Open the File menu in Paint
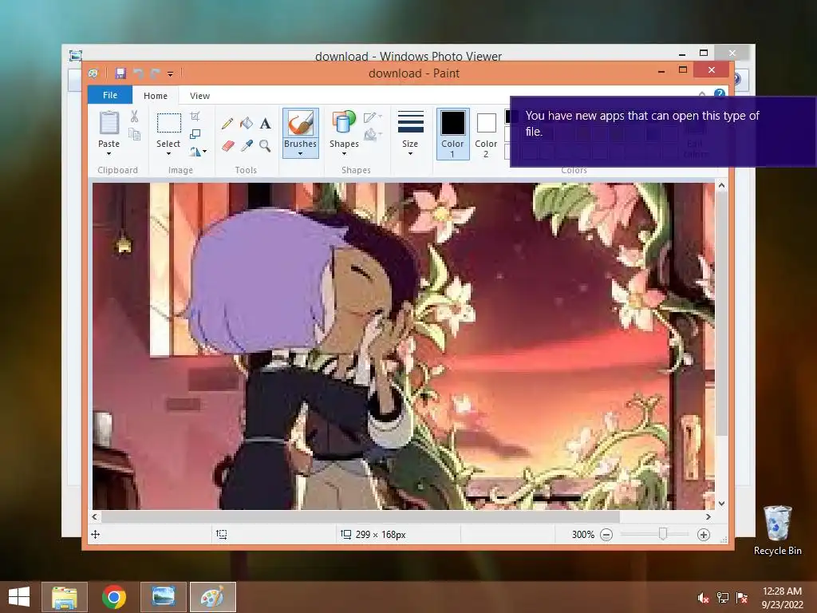This screenshot has width=817, height=613. [x=110, y=95]
